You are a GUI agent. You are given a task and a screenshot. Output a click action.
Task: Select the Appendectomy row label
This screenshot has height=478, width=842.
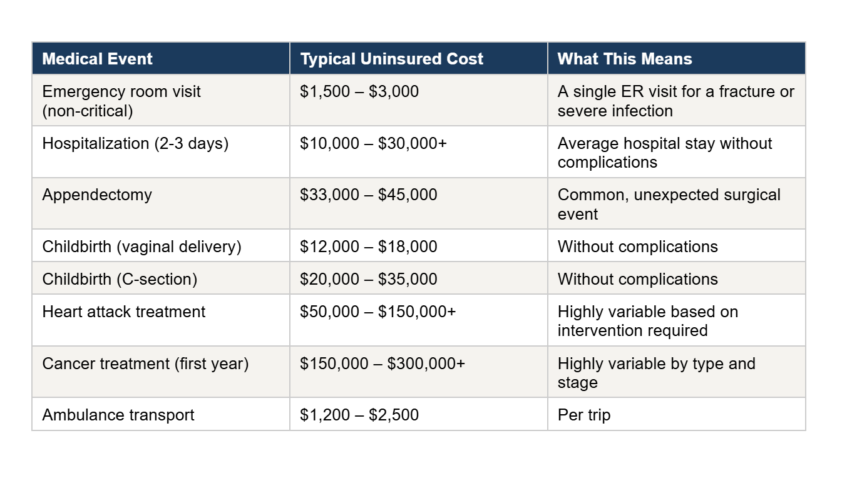tap(161, 203)
